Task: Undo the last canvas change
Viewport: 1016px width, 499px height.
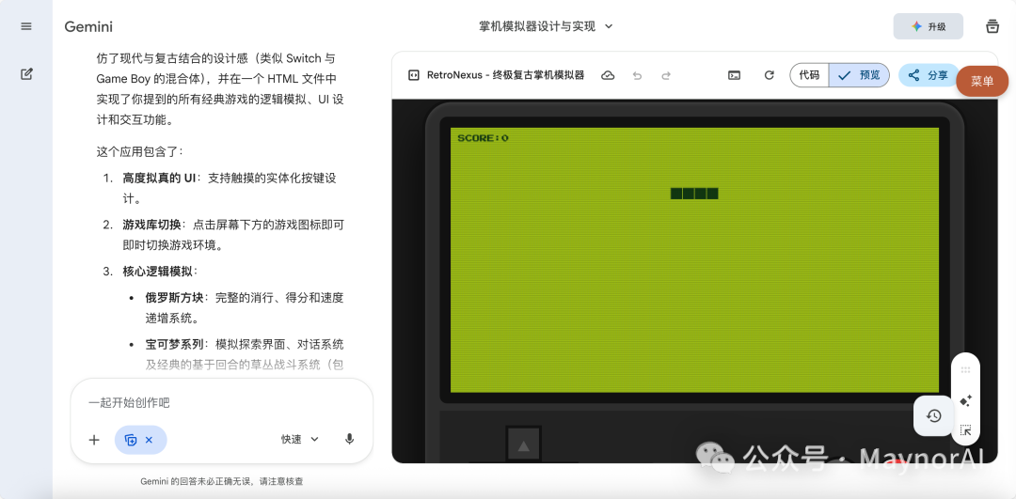Action: (x=637, y=75)
